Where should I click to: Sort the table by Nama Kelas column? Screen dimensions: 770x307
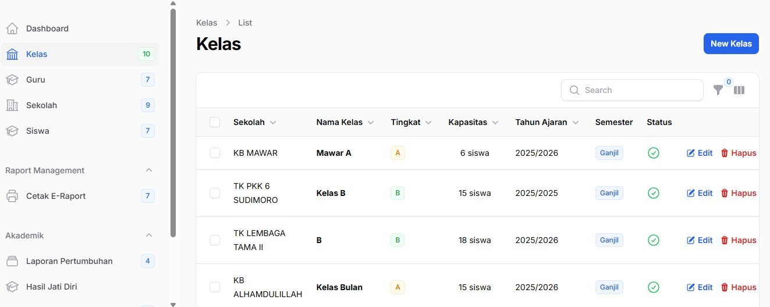[x=345, y=122]
